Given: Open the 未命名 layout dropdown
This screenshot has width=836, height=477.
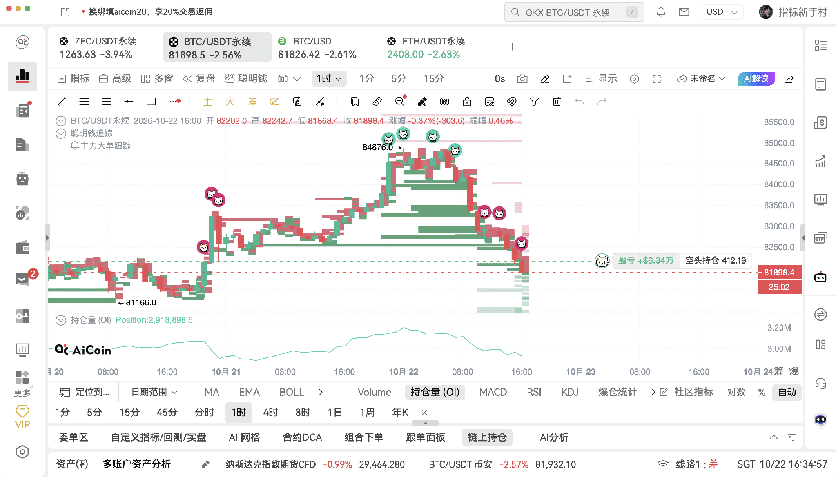Looking at the screenshot, I should [x=701, y=79].
